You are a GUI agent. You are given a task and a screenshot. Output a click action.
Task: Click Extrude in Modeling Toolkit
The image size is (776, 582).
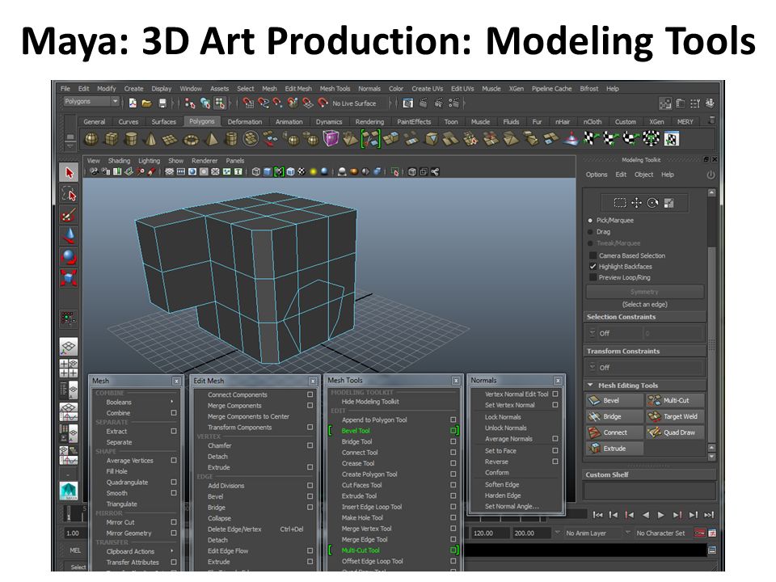(614, 448)
